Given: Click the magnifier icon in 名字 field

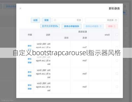Looking at the screenshot, I should [55, 20].
